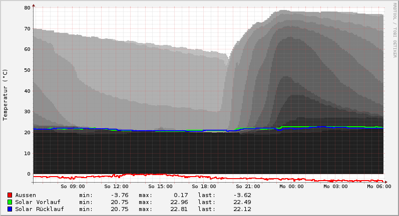
Task: Click the blue Solar Rücklauf legend swatch
Action: (x=10, y=209)
